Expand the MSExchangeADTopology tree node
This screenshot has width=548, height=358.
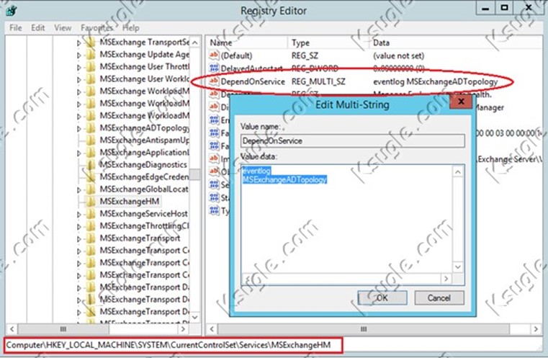tap(79, 129)
